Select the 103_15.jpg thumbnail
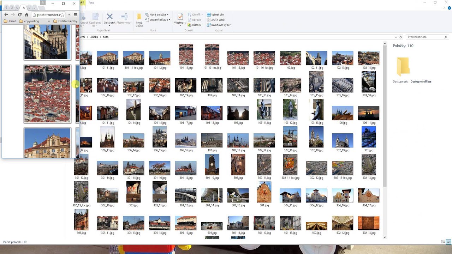452x254 pixels. coord(316,82)
